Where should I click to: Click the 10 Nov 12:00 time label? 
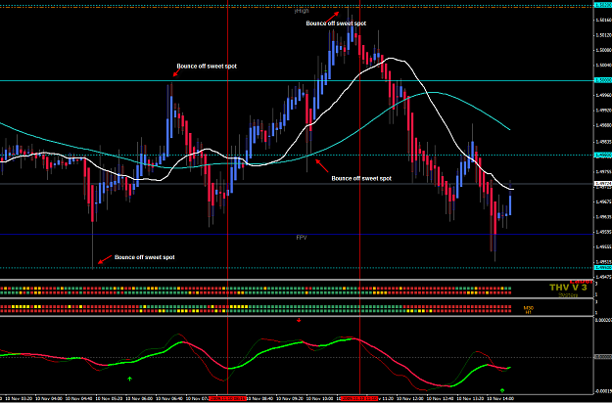click(x=410, y=399)
